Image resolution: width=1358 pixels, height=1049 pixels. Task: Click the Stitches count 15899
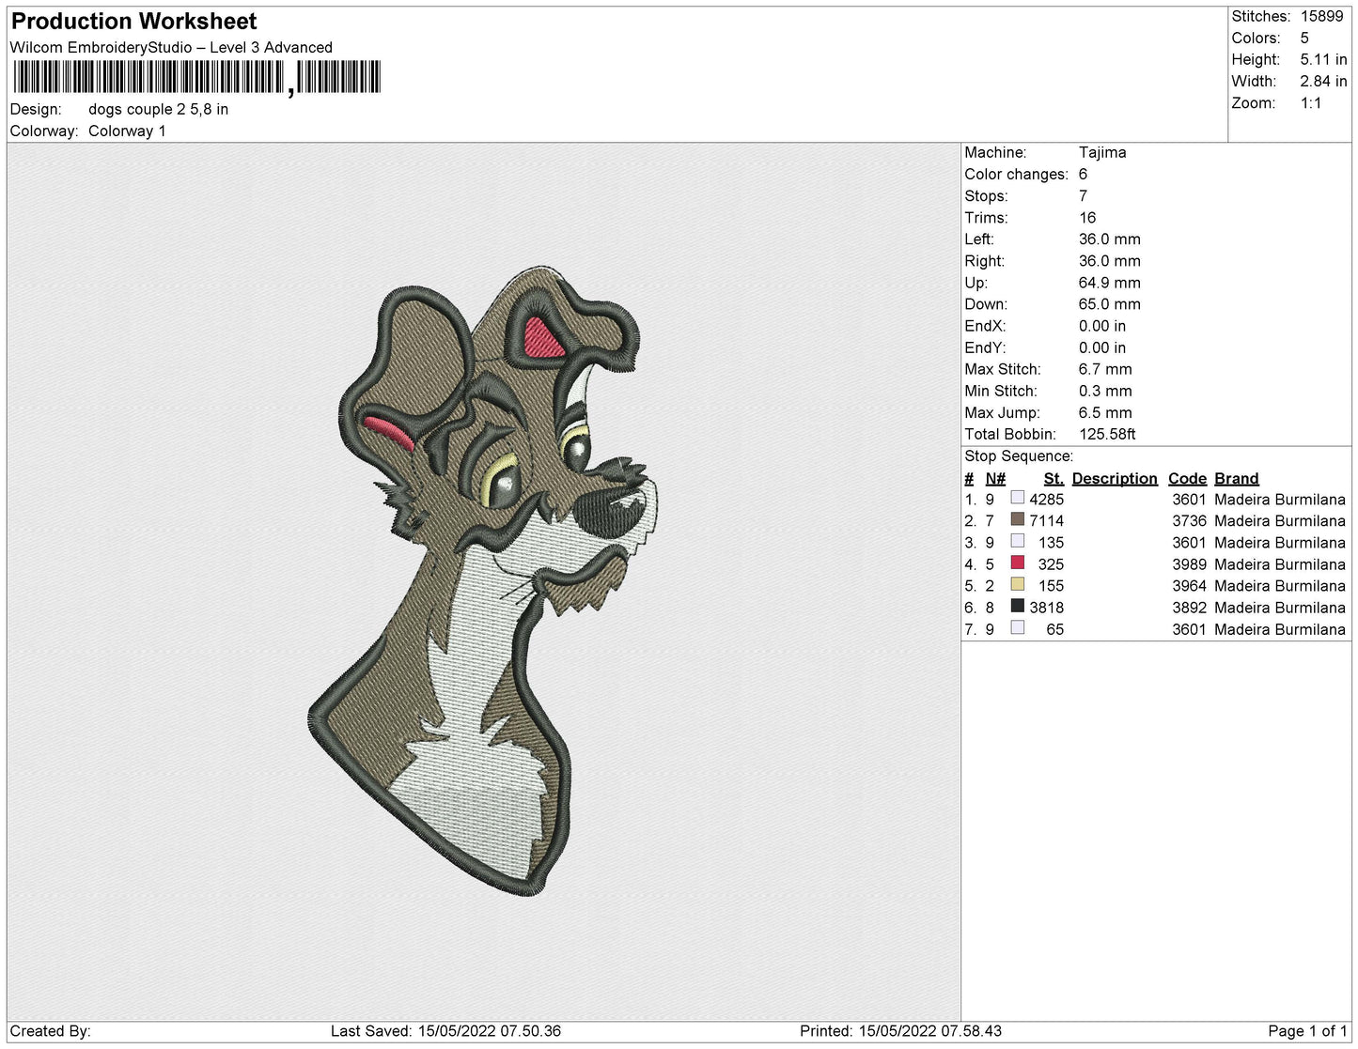point(1321,16)
